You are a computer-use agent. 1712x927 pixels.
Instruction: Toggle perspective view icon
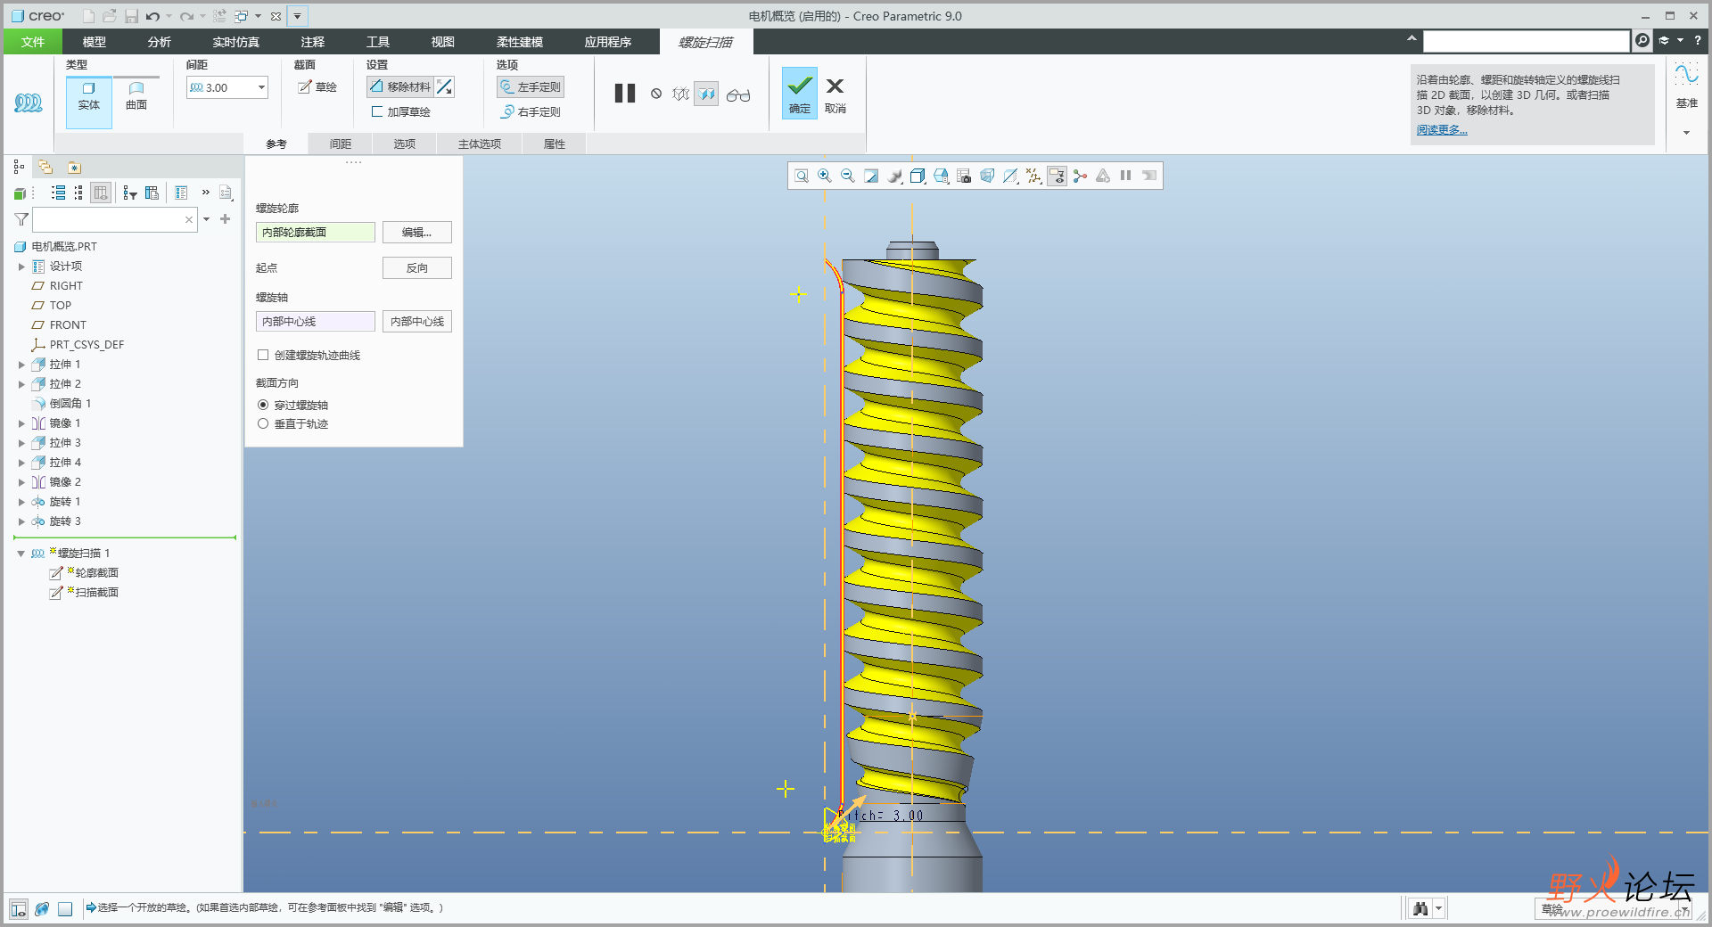coord(987,176)
